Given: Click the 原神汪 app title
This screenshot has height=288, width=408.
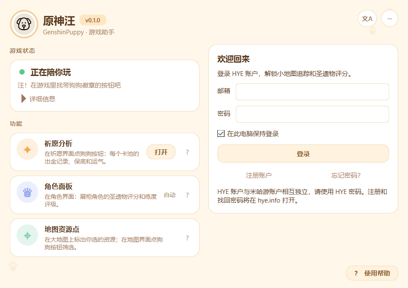Looking at the screenshot, I should (59, 21).
